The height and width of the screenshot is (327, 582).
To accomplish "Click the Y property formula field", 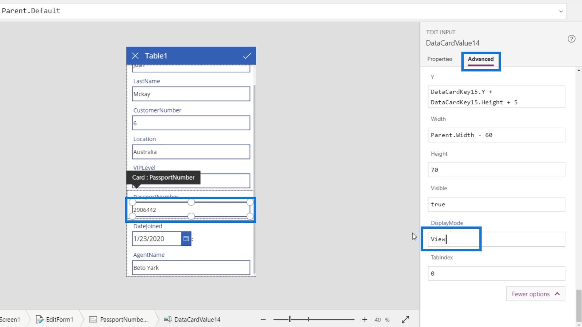I will [x=496, y=97].
